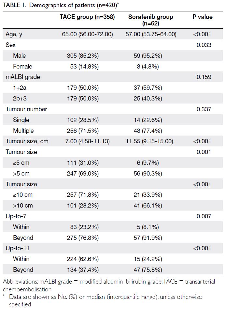
Task: Click the "Sex" row label
Action: (11, 45)
